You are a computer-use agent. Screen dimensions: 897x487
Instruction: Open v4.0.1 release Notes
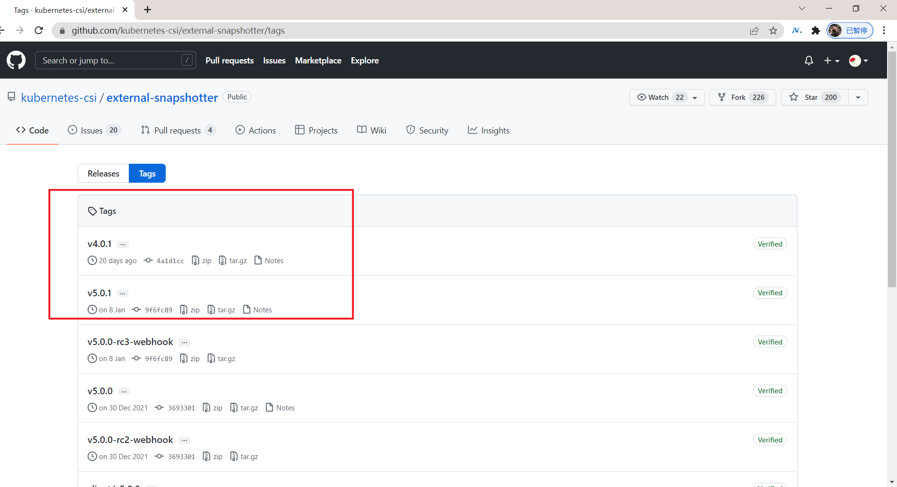click(x=269, y=261)
